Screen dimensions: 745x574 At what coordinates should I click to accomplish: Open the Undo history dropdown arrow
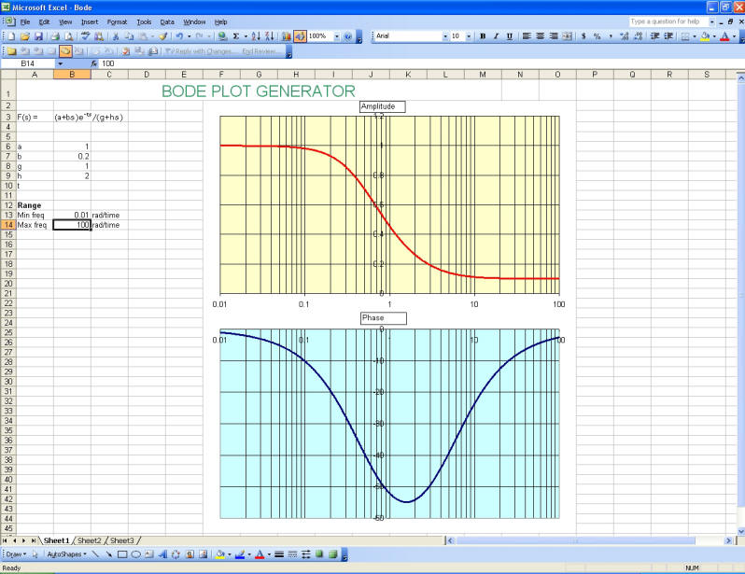pyautogui.click(x=190, y=36)
